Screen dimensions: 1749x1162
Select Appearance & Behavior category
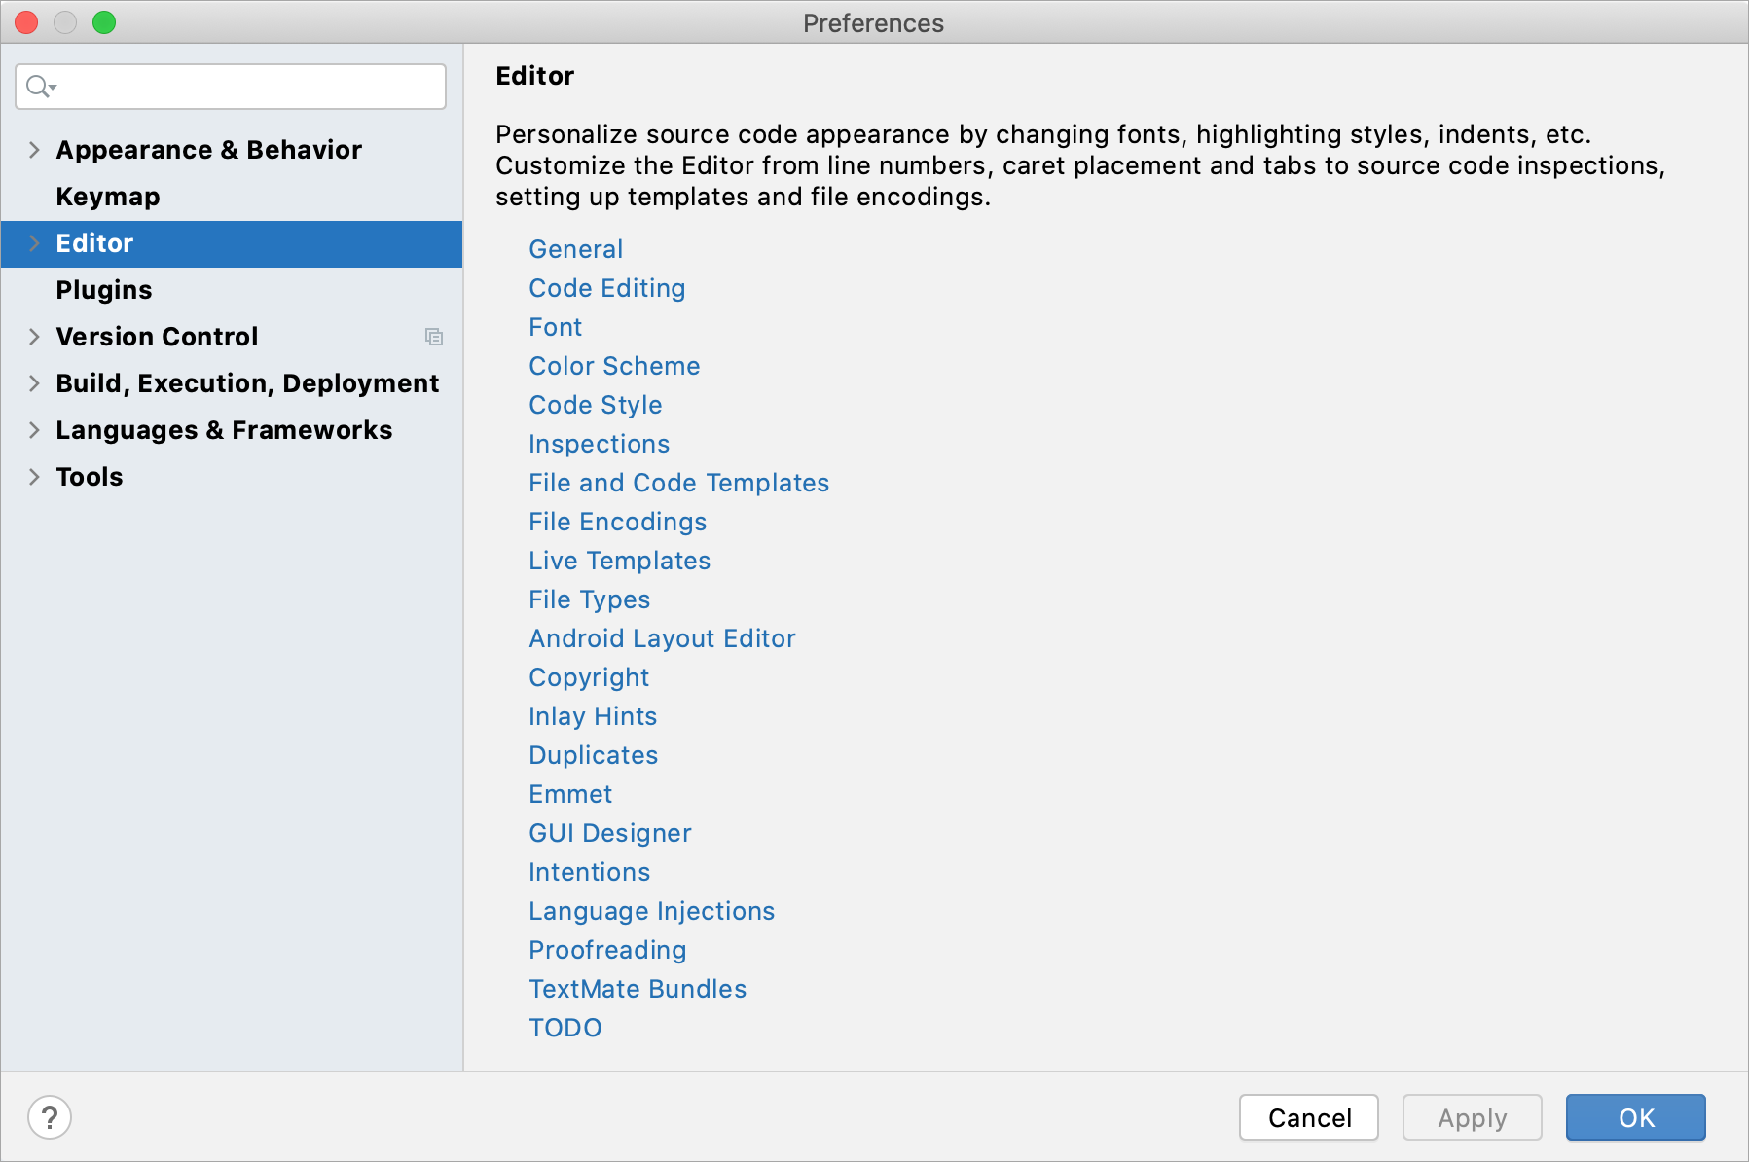tap(209, 150)
